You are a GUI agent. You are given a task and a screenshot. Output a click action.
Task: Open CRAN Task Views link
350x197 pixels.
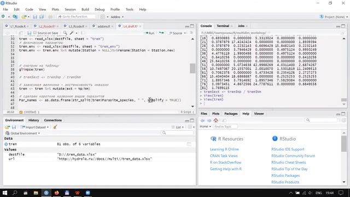[x=224, y=155]
